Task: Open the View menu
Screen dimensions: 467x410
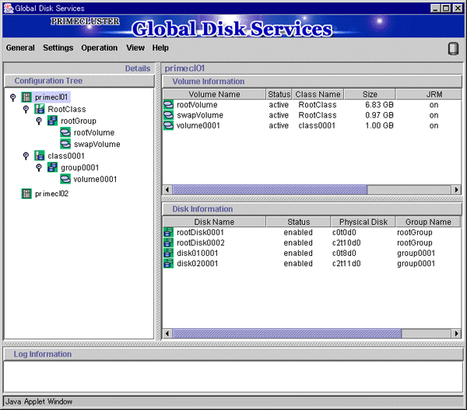Action: click(135, 47)
